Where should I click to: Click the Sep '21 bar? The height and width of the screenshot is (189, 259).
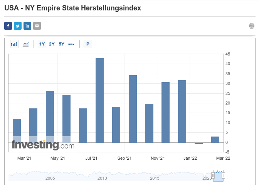click(133, 109)
